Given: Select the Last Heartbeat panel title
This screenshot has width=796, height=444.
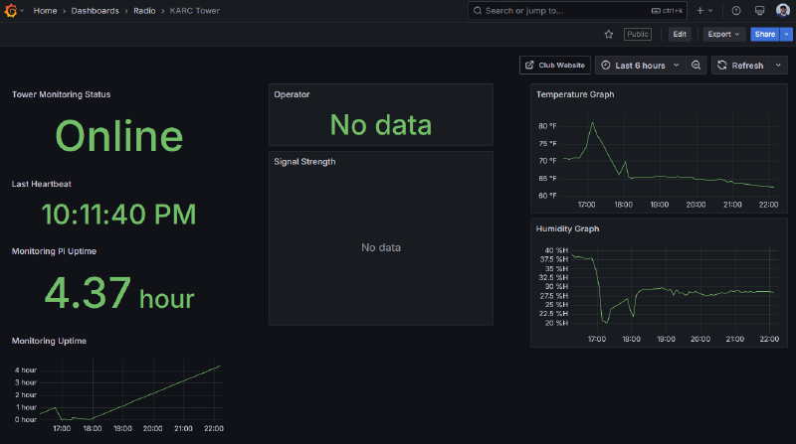Looking at the screenshot, I should click(x=41, y=184).
